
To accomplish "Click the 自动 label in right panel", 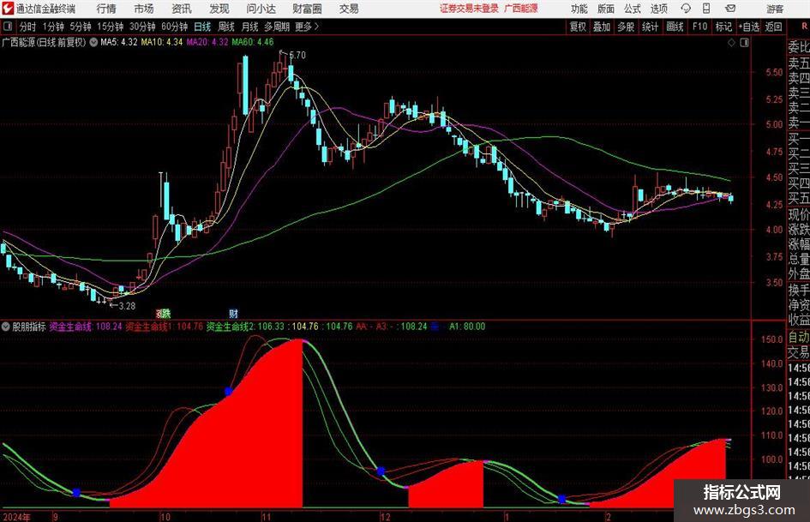I will [x=799, y=337].
